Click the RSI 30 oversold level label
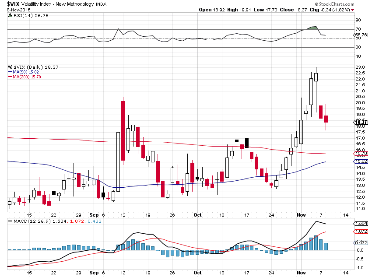 pyautogui.click(x=358, y=47)
